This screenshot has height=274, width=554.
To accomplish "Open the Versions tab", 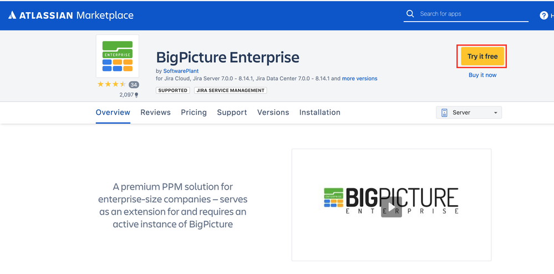I will (273, 113).
